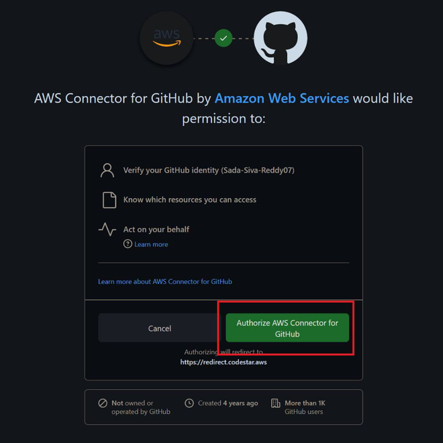Click the More than 1K GitHub users text
The image size is (443, 443).
(305, 407)
